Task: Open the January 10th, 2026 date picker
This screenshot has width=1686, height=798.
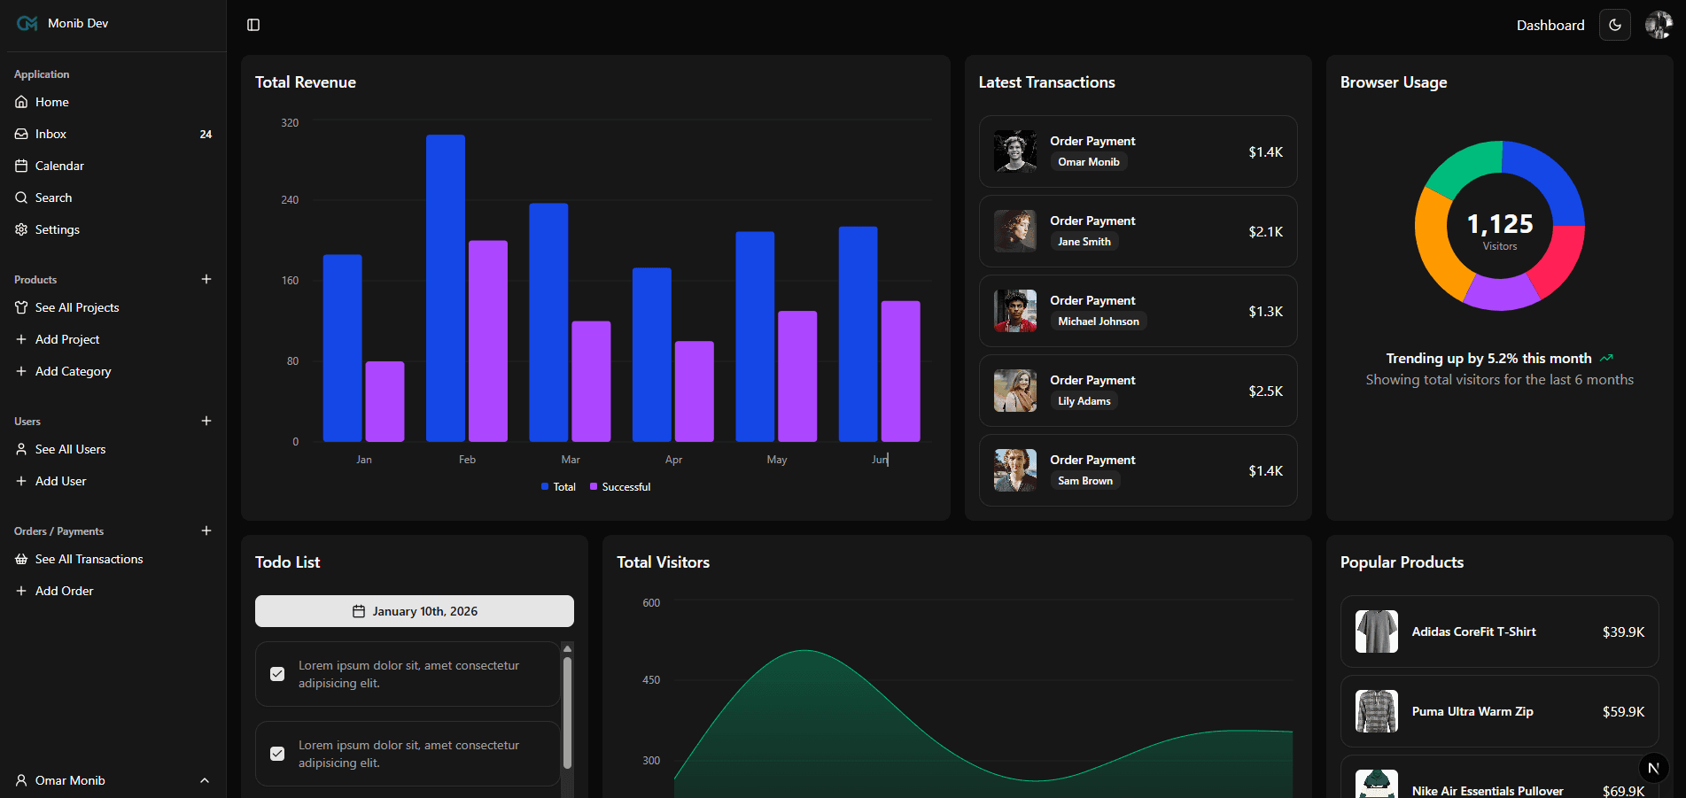Action: click(x=415, y=611)
